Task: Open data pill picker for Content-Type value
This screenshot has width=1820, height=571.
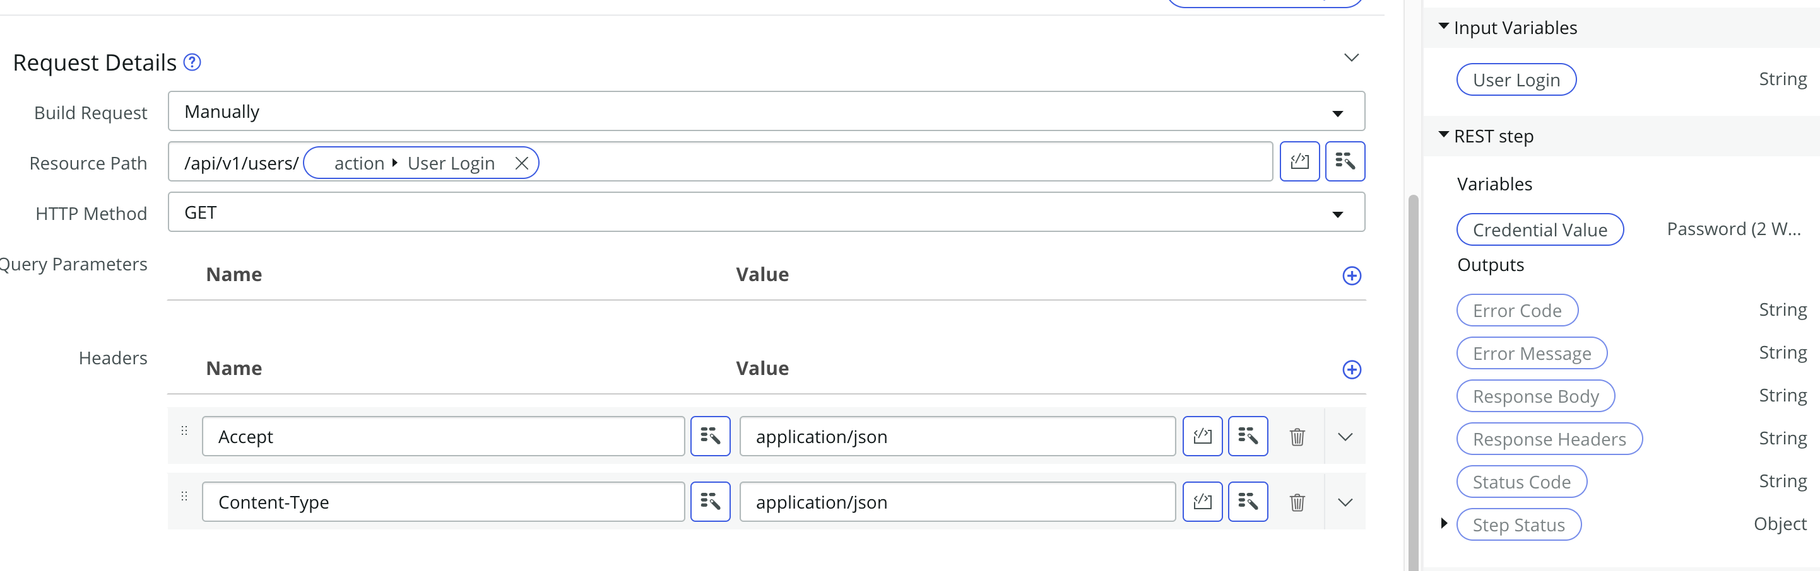Action: tap(1248, 502)
